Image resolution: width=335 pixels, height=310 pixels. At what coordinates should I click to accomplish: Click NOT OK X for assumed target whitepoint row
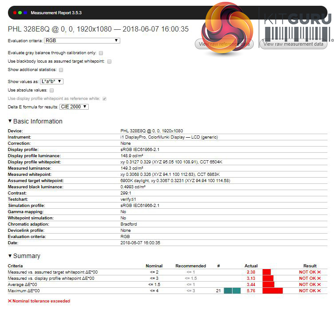[x=310, y=272]
